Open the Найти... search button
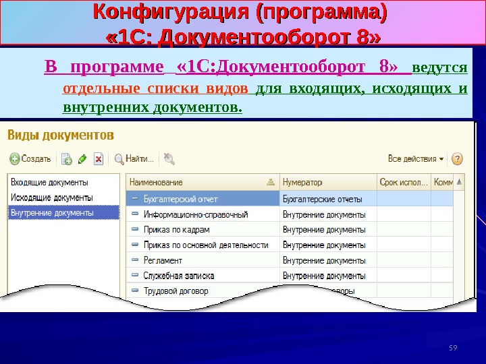Image resolution: width=486 pixels, height=364 pixels. (134, 159)
